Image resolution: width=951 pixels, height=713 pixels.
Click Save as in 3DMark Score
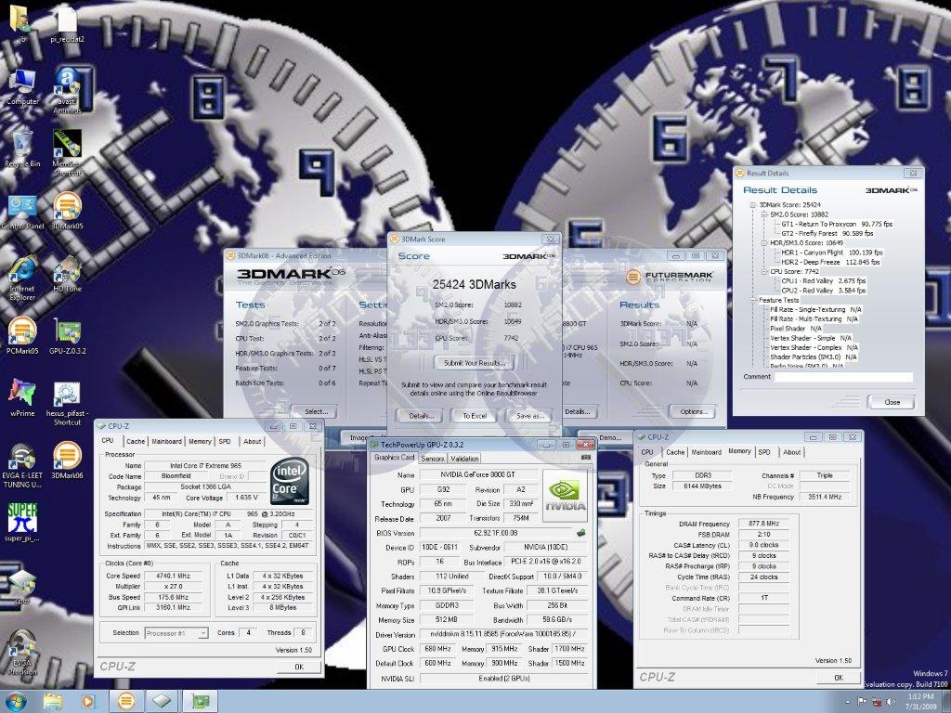click(x=528, y=416)
